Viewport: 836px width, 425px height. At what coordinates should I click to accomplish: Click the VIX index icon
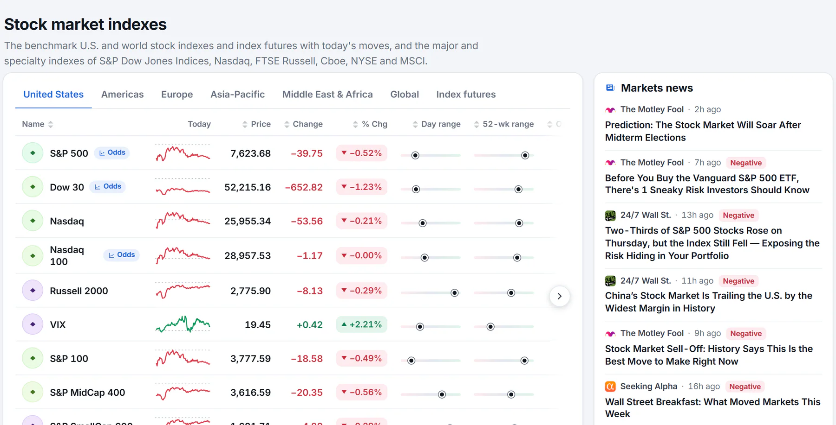[x=33, y=324]
